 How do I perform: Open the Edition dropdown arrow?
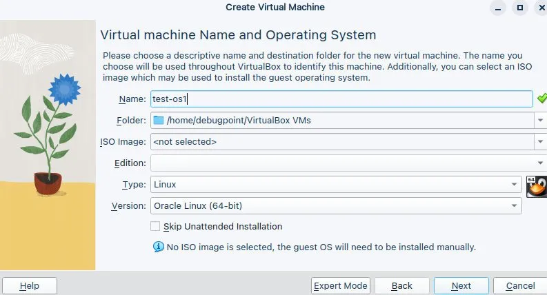(x=540, y=163)
